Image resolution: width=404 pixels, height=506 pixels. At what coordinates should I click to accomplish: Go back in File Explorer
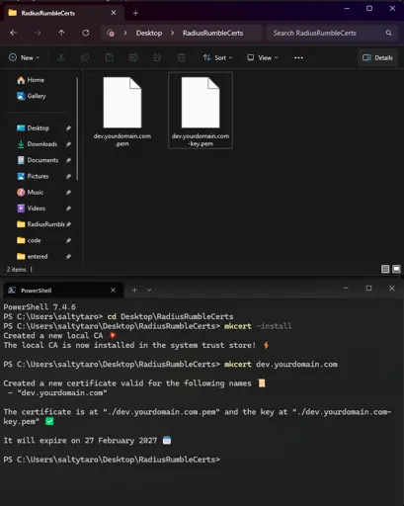pyautogui.click(x=13, y=33)
